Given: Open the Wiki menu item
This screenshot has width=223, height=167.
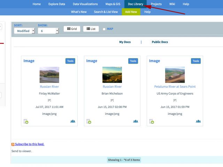Looking at the screenshot, I should pyautogui.click(x=172, y=4).
